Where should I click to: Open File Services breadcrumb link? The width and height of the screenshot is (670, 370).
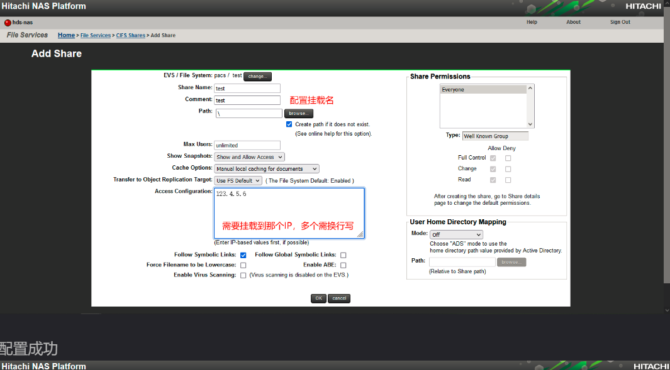coord(95,35)
